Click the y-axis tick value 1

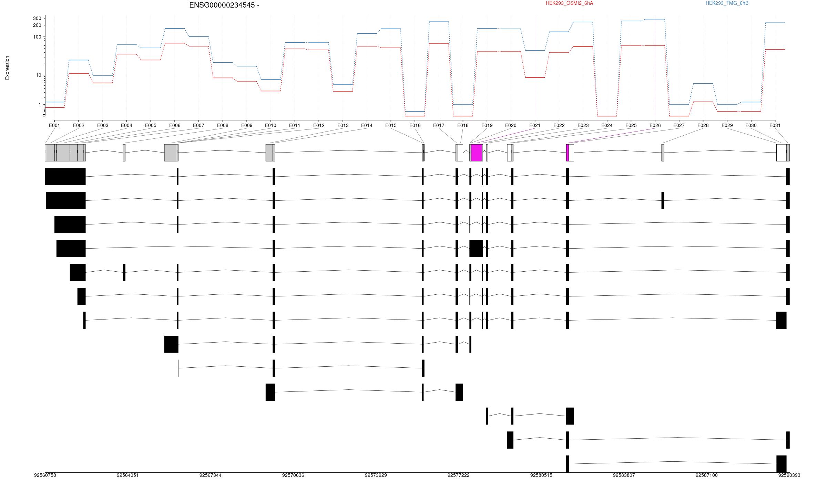[40, 104]
